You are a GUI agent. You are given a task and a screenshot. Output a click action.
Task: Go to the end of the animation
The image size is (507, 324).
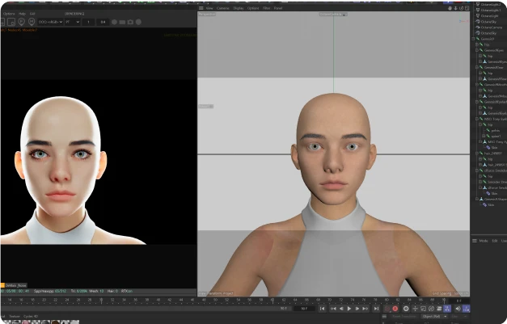[x=376, y=309]
